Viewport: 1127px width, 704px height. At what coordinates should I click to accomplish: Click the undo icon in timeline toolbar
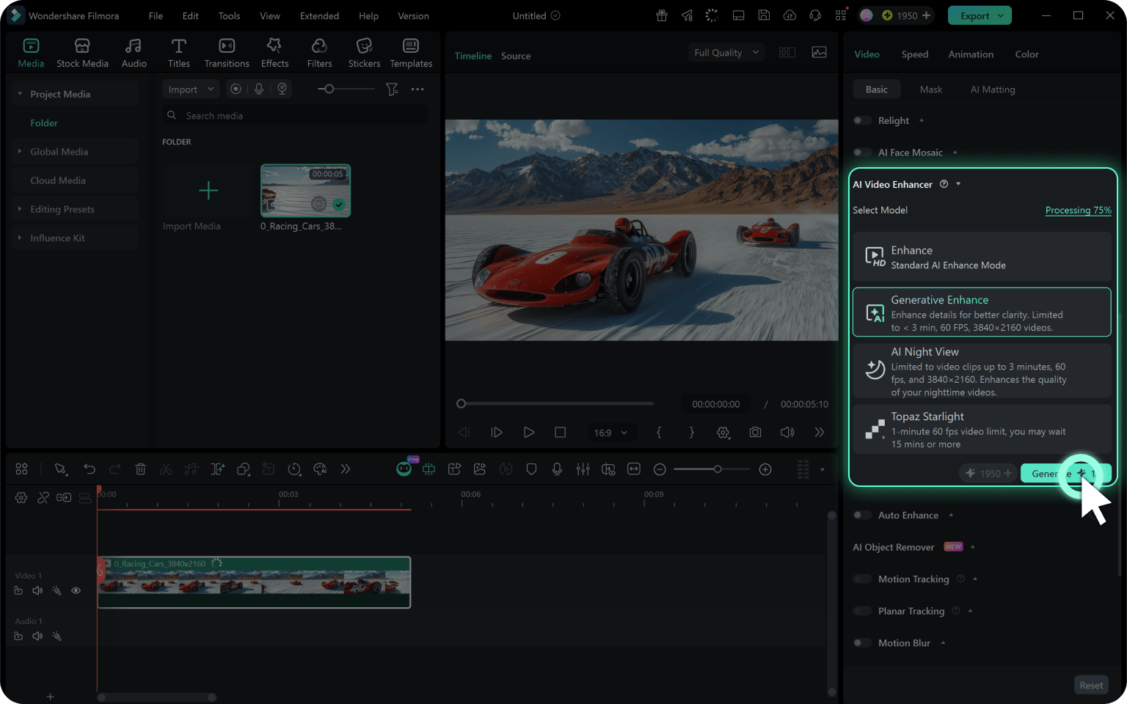point(90,469)
